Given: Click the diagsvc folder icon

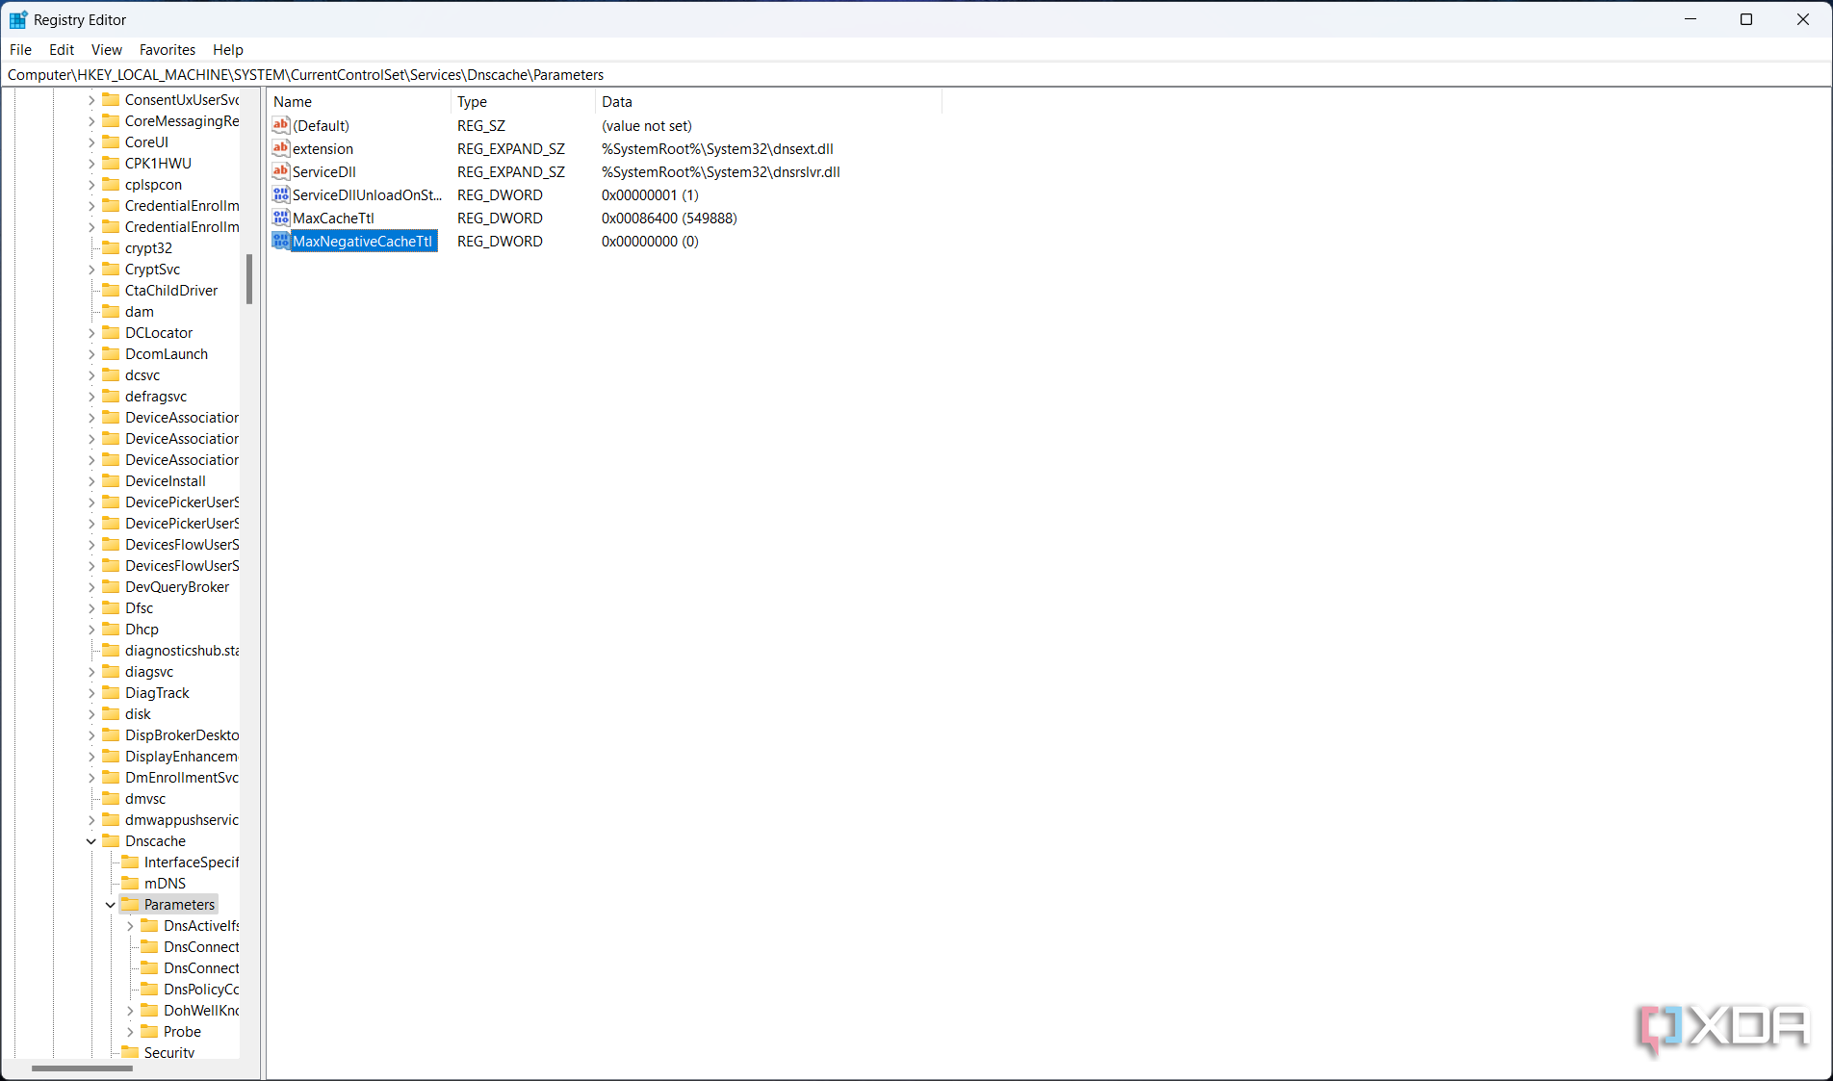Looking at the screenshot, I should click(111, 671).
